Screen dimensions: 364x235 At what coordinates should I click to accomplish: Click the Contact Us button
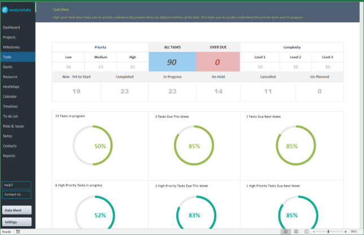(x=16, y=194)
